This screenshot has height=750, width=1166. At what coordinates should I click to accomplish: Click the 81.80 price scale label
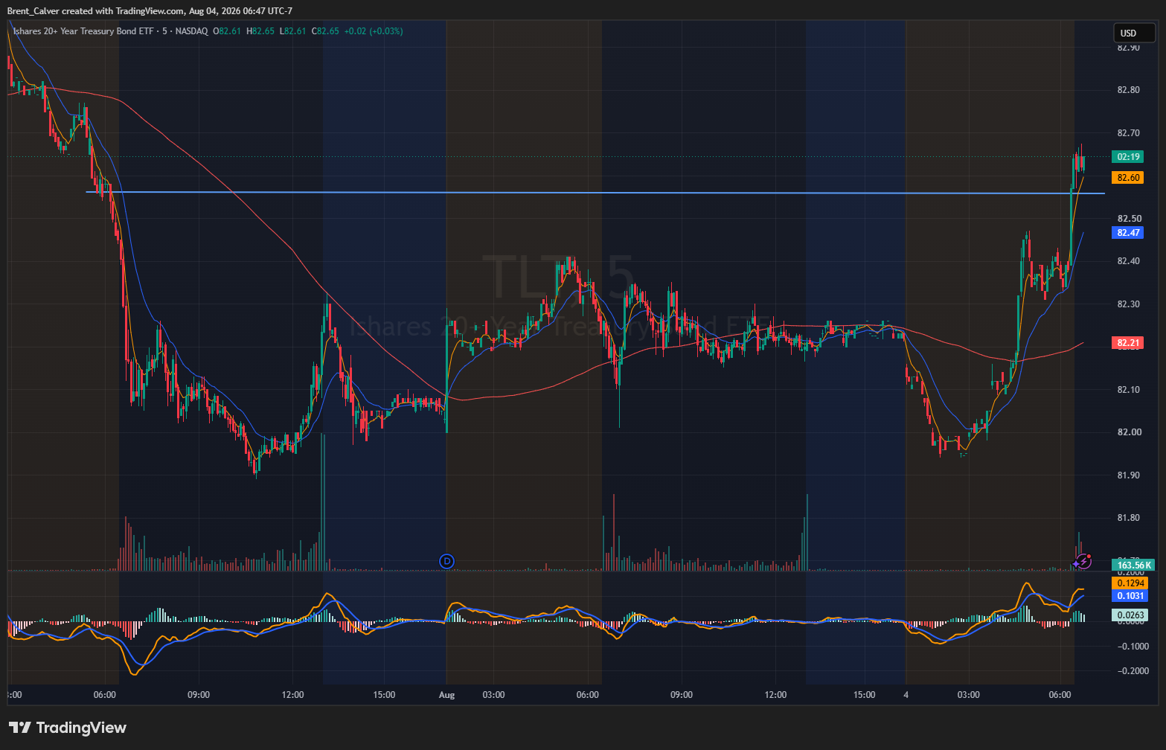coord(1129,518)
